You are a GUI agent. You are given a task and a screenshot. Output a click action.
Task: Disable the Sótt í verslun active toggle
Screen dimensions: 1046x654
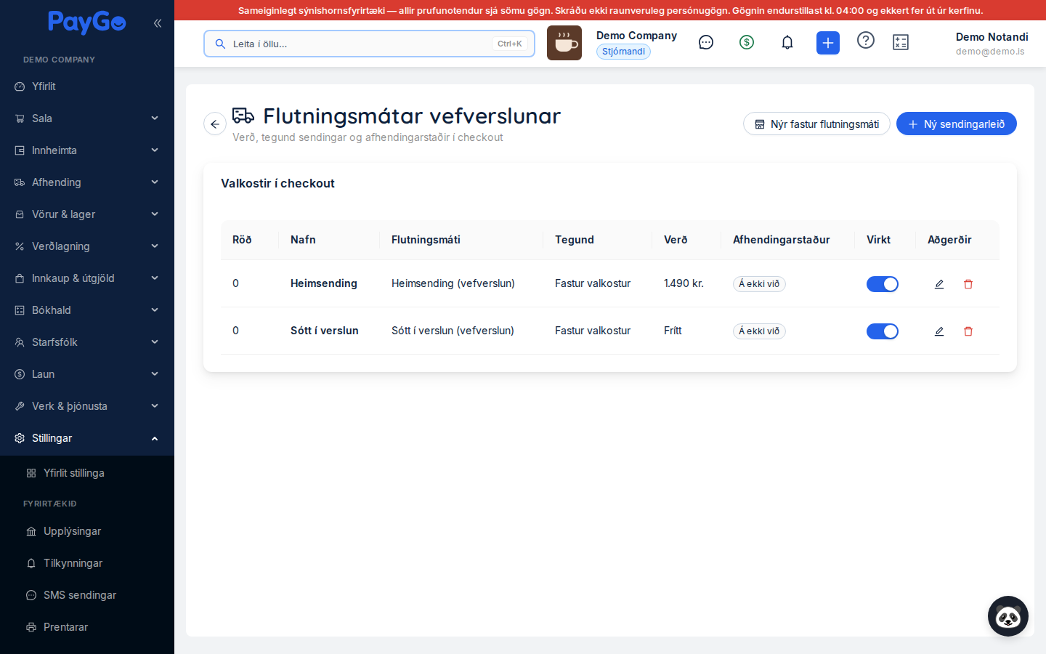883,331
